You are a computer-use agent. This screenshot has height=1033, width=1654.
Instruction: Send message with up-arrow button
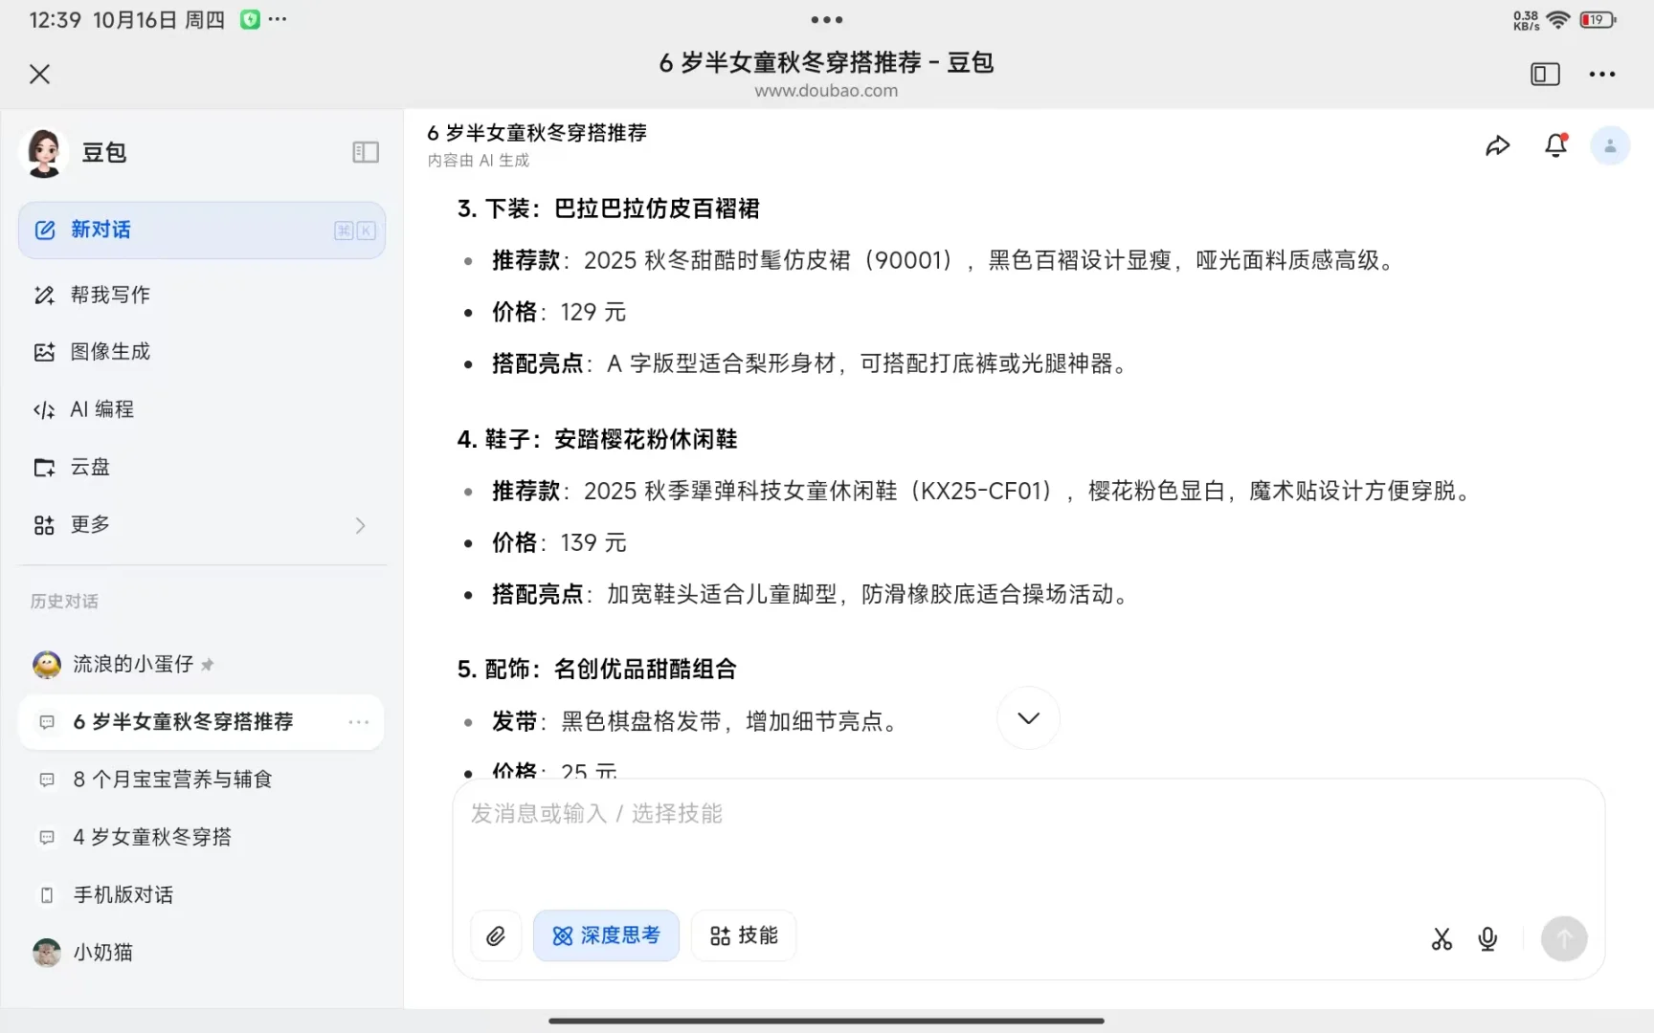(x=1564, y=939)
